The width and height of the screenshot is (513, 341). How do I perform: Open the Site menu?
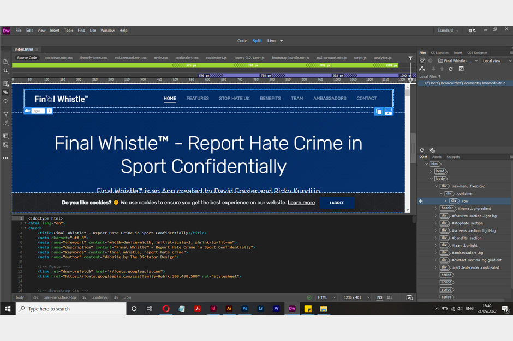coord(93,31)
